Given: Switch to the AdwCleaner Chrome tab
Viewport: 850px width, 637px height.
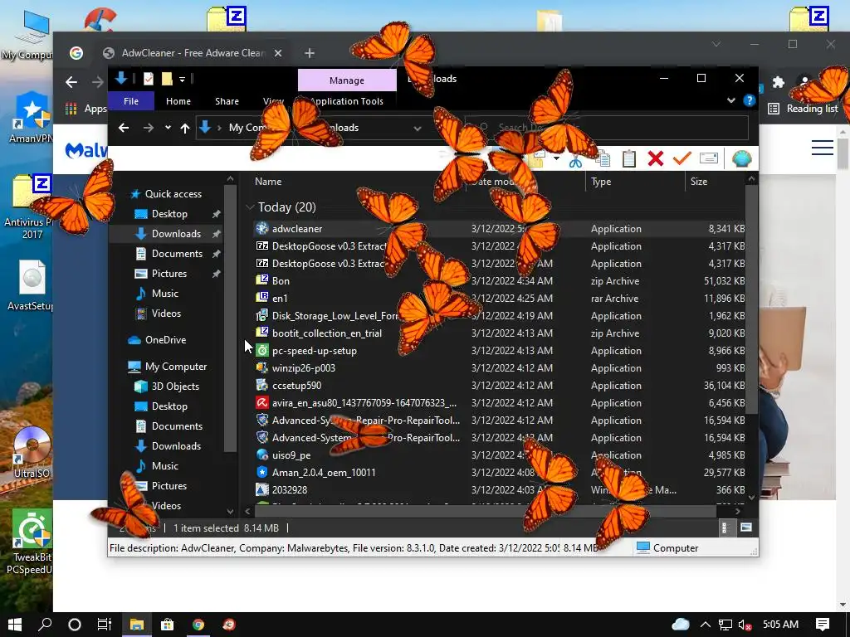Looking at the screenshot, I should click(193, 53).
